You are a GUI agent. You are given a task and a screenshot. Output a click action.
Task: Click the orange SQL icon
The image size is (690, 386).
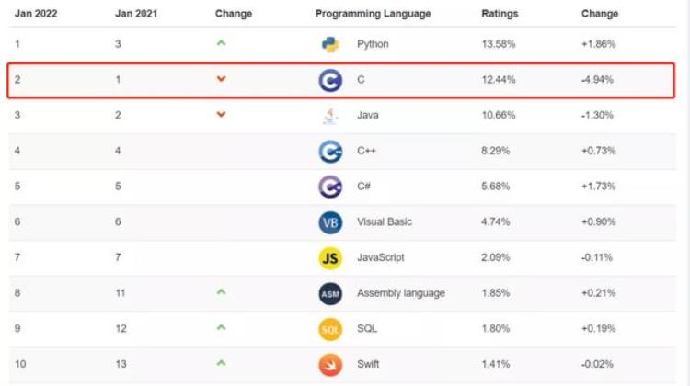point(330,329)
